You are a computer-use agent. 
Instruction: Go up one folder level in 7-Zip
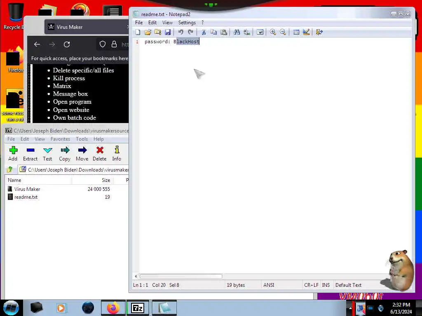[x=10, y=170]
